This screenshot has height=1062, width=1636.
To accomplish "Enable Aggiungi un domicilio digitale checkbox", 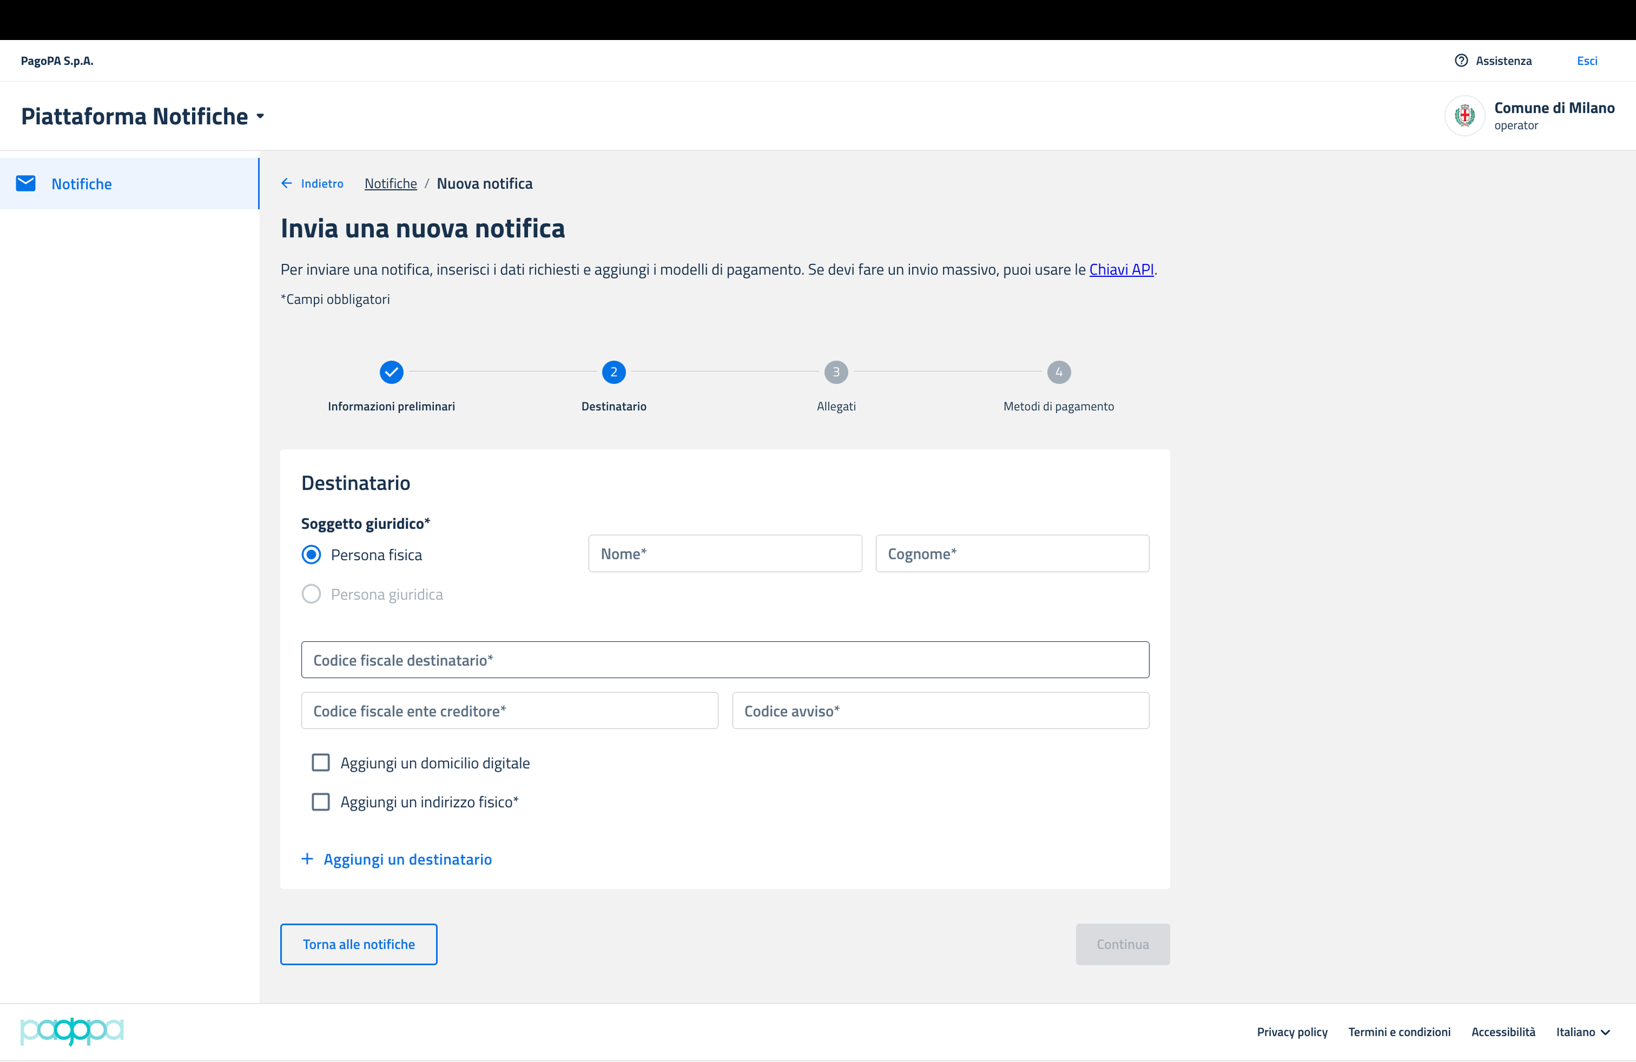I will [320, 763].
